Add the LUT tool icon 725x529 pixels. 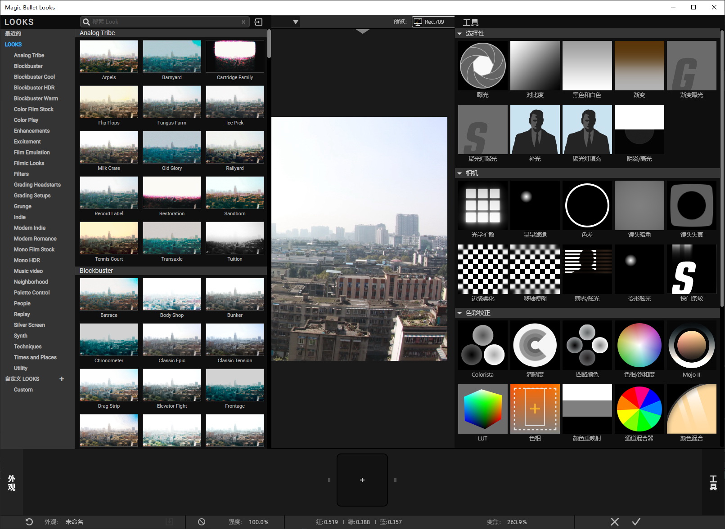coord(482,409)
